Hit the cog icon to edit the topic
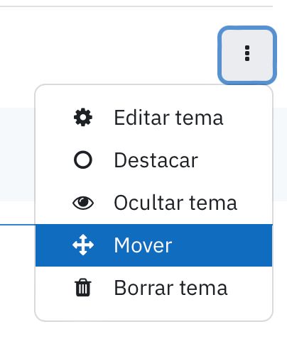 click(x=83, y=117)
